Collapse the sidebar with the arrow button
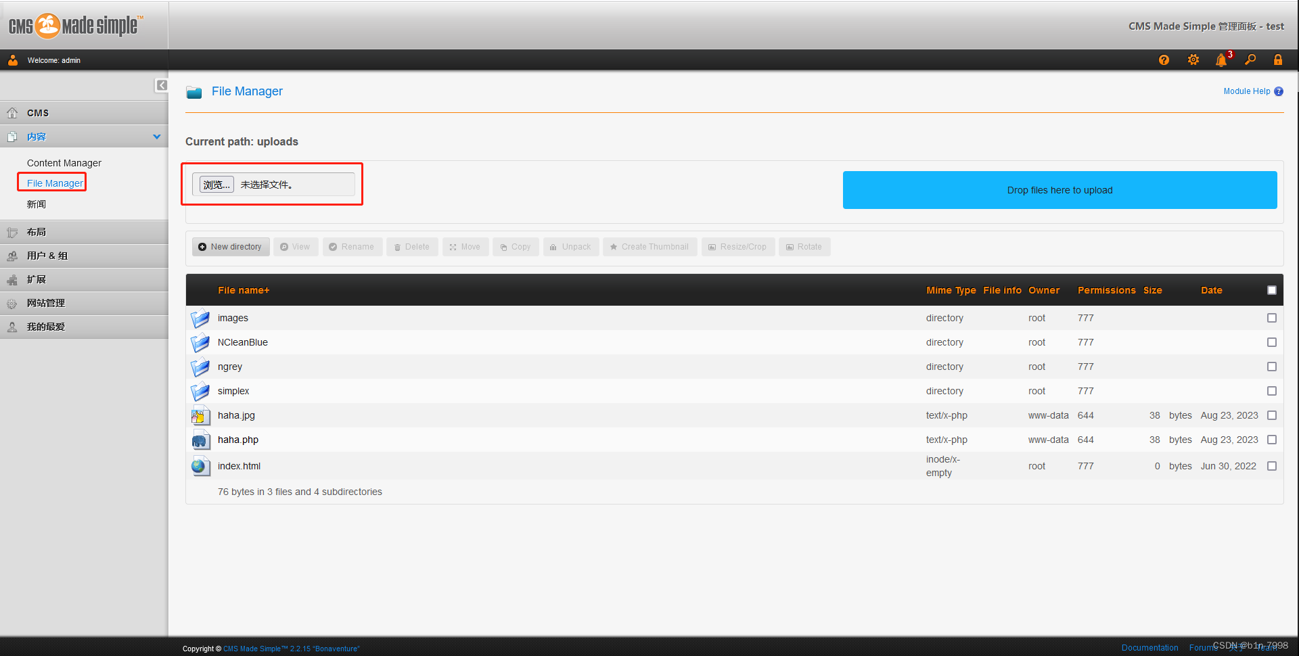 tap(162, 85)
